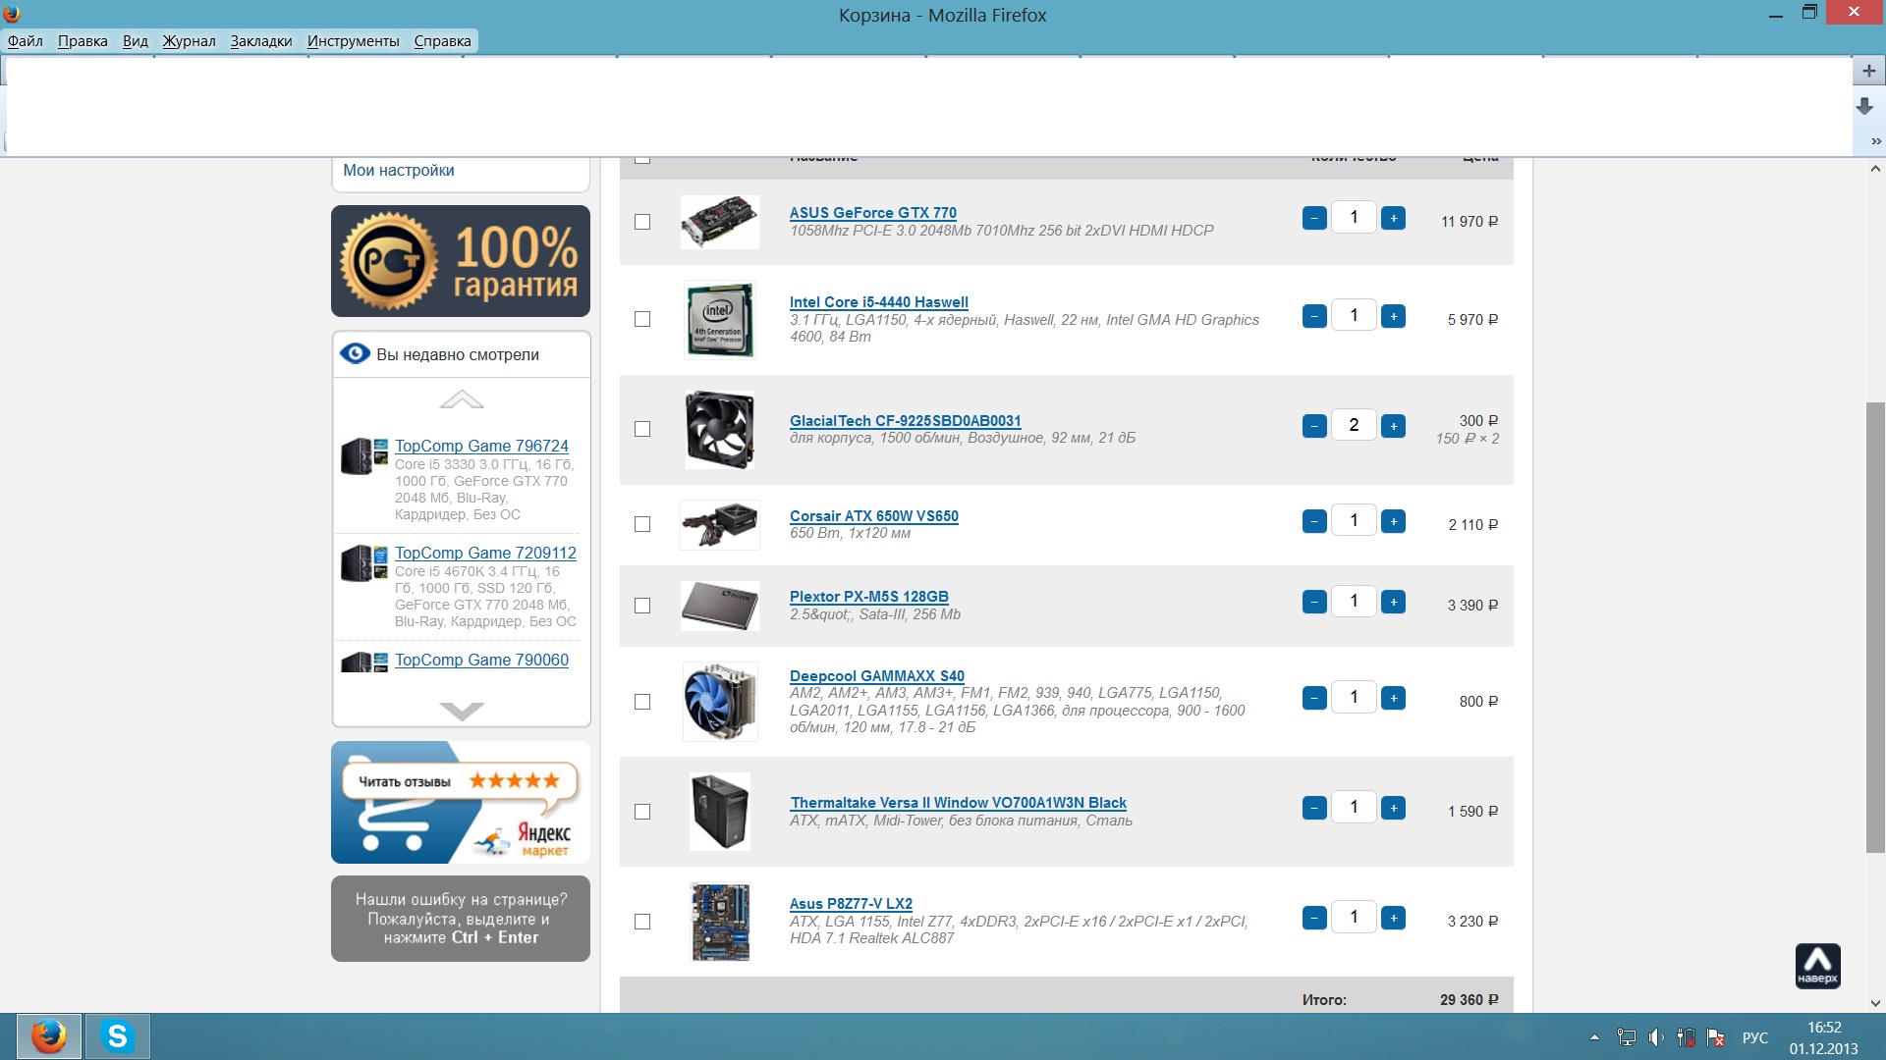Open Intel Core i5-4440 Haswell link
Image resolution: width=1886 pixels, height=1060 pixels.
[x=878, y=302]
